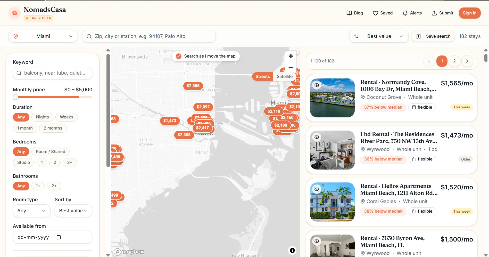Open the Alerts bell icon

coord(405,13)
